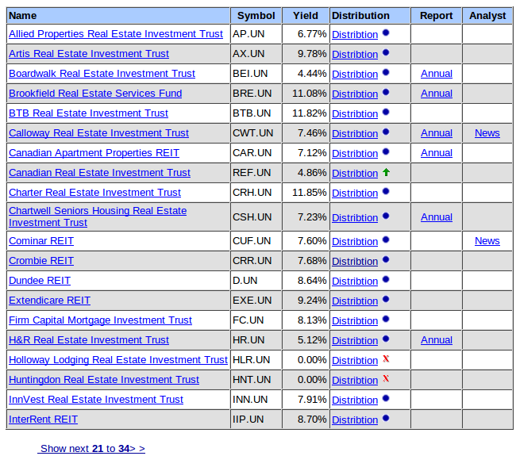The width and height of the screenshot is (520, 456).
Task: Click the Symbol column header
Action: [x=256, y=16]
